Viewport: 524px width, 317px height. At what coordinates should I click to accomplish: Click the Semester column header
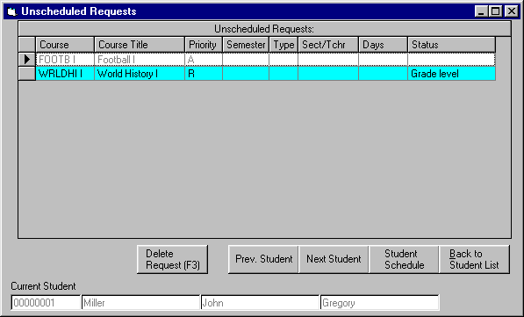(x=246, y=45)
